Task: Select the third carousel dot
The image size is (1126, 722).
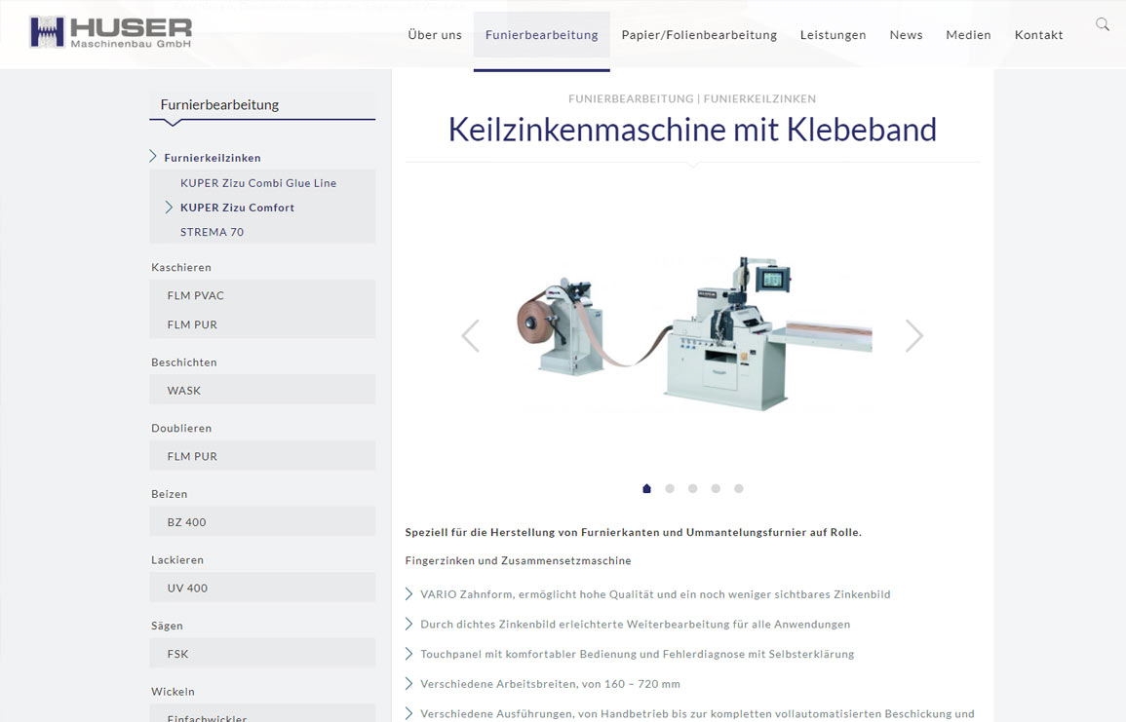Action: click(692, 489)
